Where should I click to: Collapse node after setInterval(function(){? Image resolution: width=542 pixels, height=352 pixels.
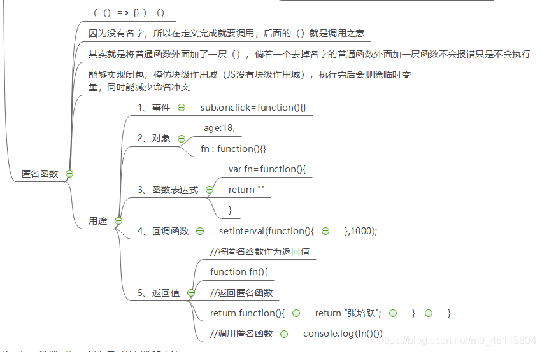tap(325, 231)
